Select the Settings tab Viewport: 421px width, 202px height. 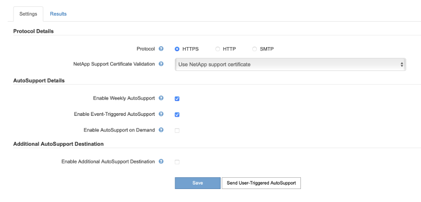[x=28, y=14]
